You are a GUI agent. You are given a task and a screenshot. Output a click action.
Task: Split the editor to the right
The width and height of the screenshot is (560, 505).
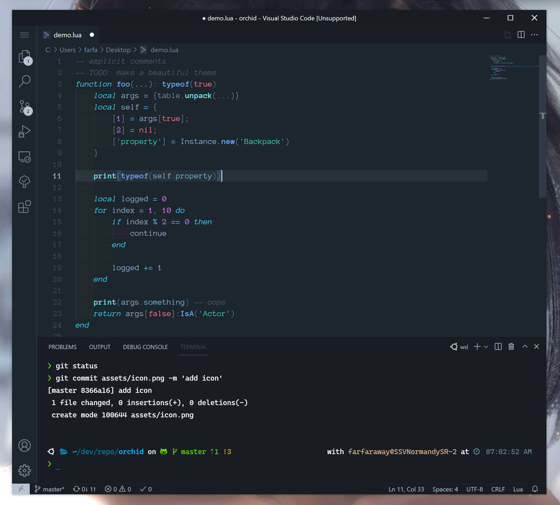521,35
